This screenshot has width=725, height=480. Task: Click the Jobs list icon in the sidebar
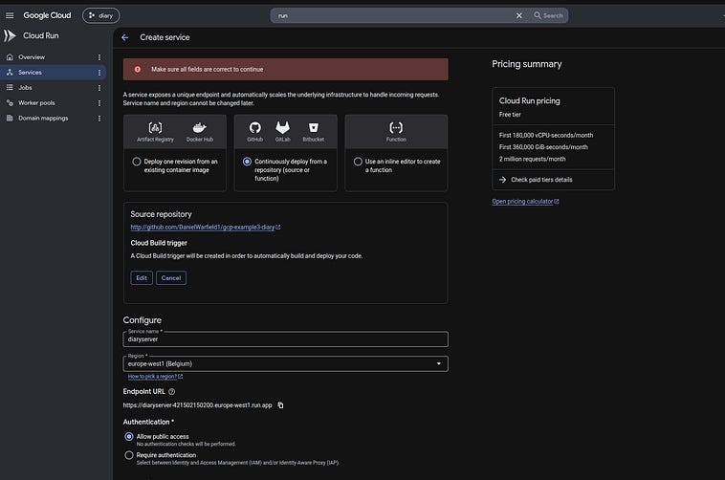click(10, 87)
